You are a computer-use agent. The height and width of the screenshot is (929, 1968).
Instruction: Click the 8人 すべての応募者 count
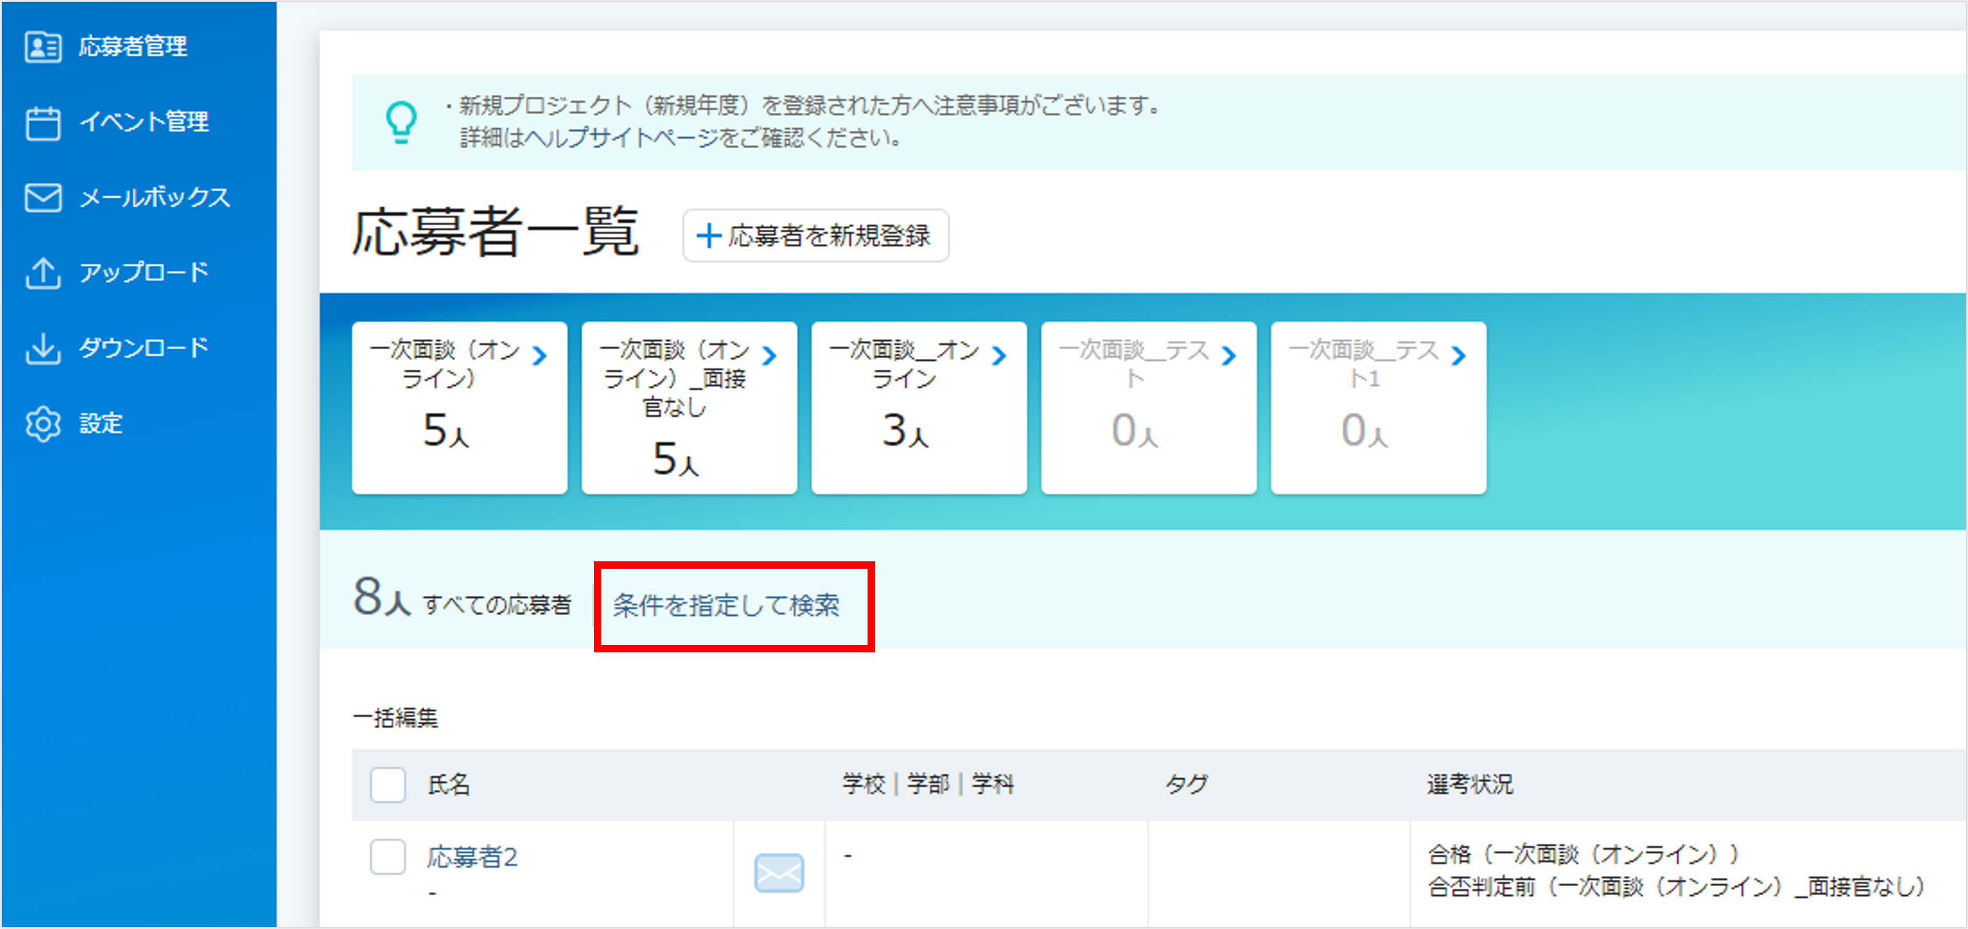click(x=462, y=598)
